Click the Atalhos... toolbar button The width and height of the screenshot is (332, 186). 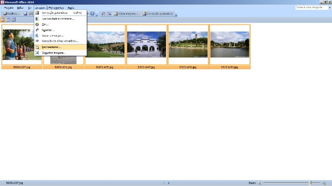[x=11, y=14]
